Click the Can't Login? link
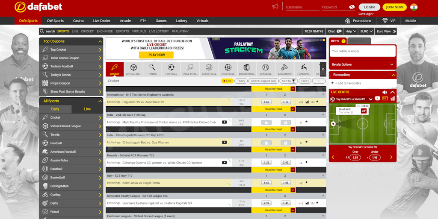 [x=366, y=14]
